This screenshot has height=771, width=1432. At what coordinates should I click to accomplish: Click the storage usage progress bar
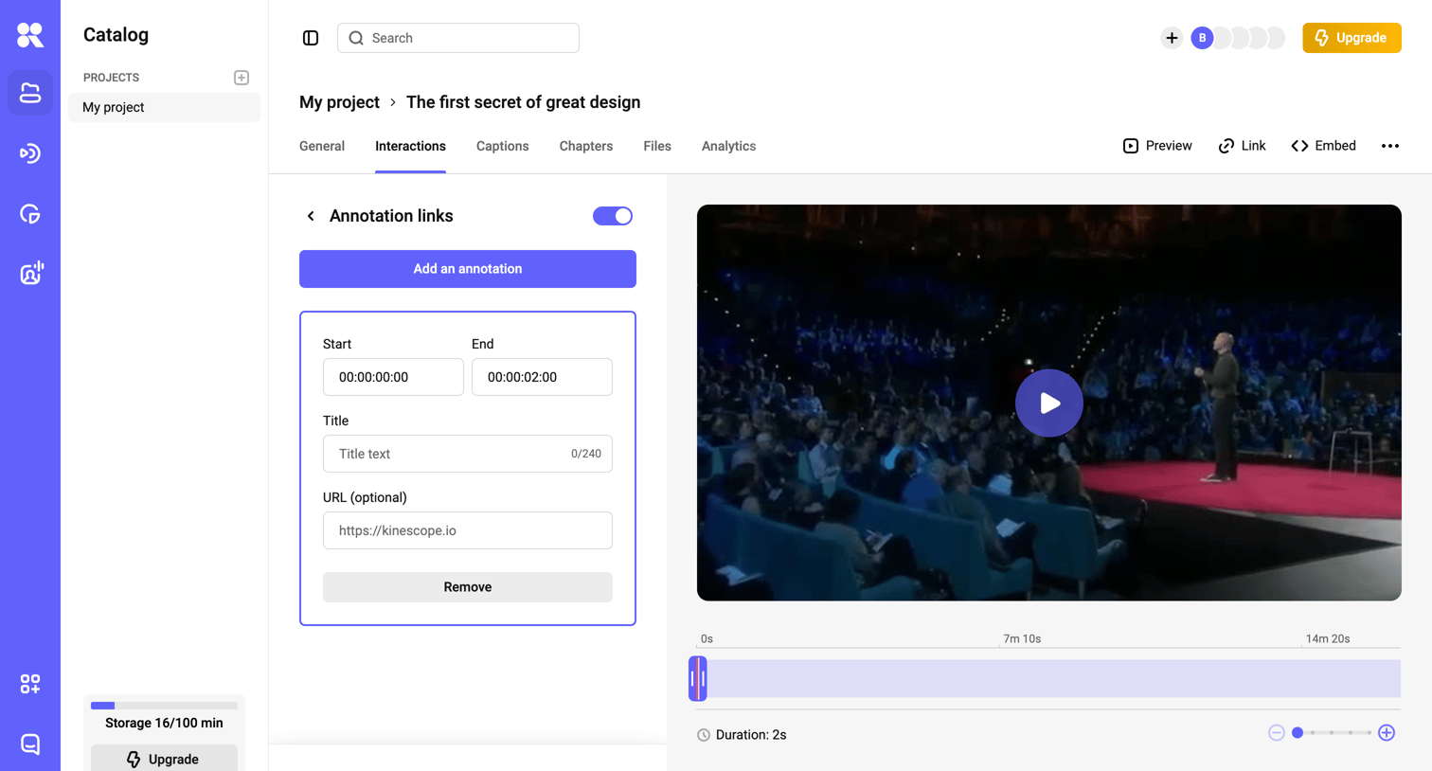click(164, 706)
